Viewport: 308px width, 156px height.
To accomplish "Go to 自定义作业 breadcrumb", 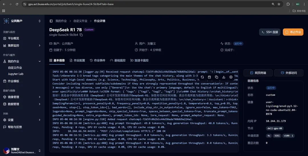I will point(80,21).
